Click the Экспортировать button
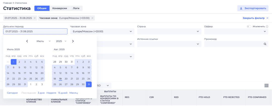 click(x=253, y=8)
